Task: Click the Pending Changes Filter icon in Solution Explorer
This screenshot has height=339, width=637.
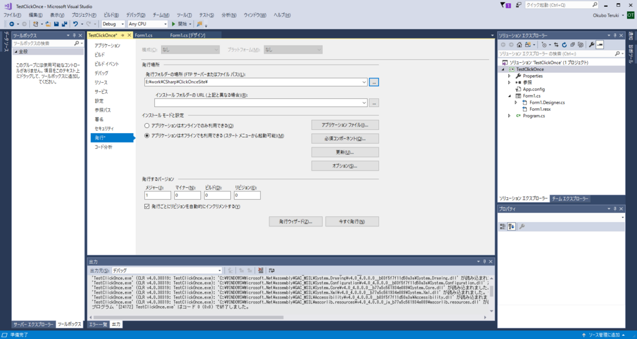Action: [544, 45]
